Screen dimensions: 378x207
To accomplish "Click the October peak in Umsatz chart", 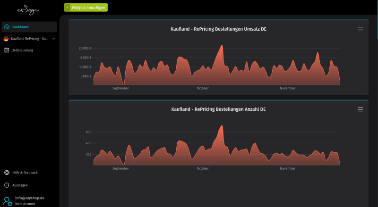I will [222, 45].
